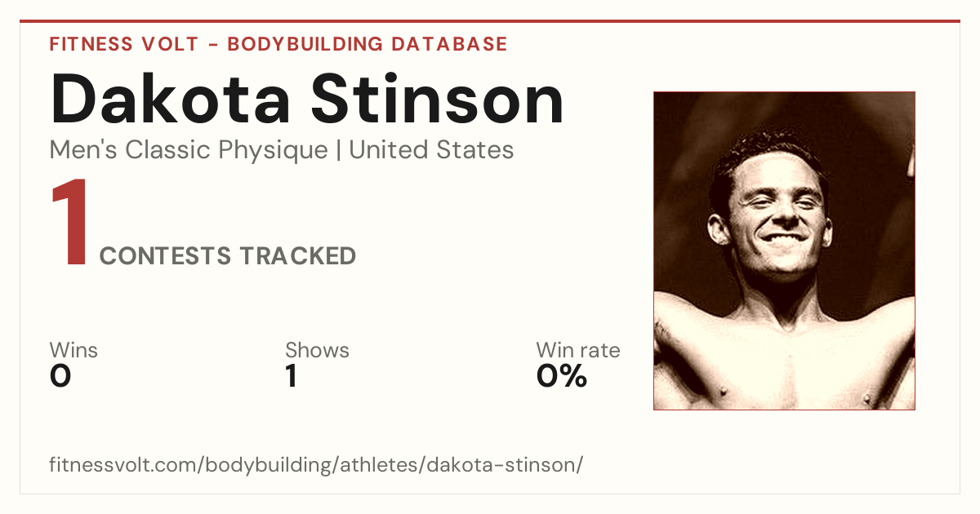Click the 'United States' country text
The height and width of the screenshot is (514, 980).
click(431, 150)
